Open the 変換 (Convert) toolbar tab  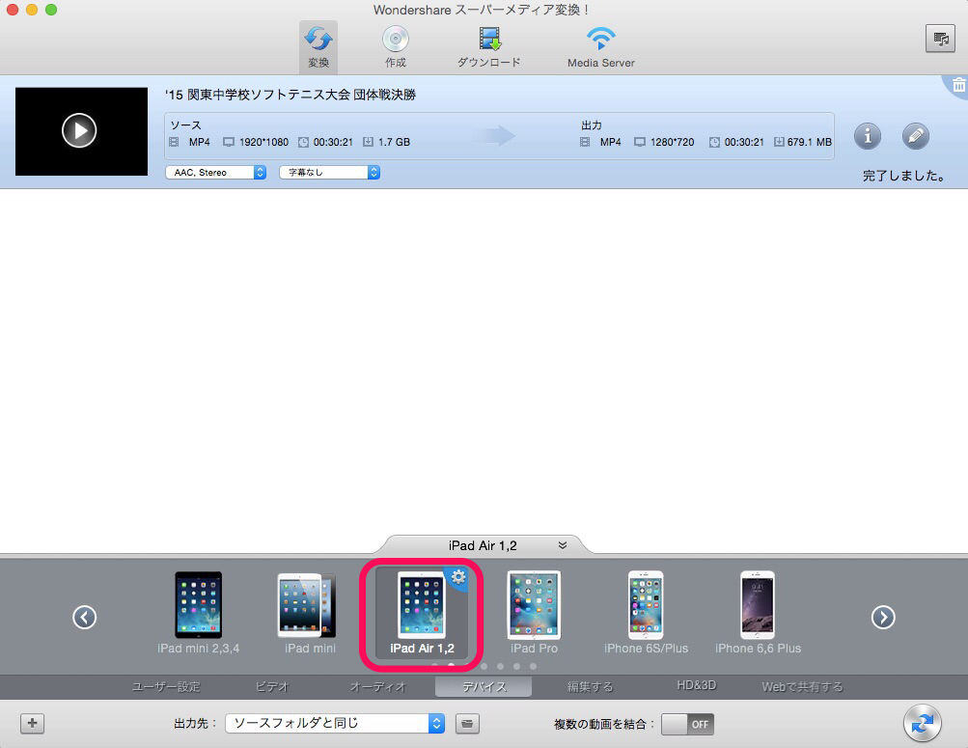pyautogui.click(x=318, y=47)
